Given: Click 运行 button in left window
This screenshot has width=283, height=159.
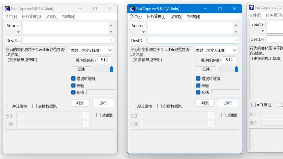Looking at the screenshot, I should coord(103,103).
